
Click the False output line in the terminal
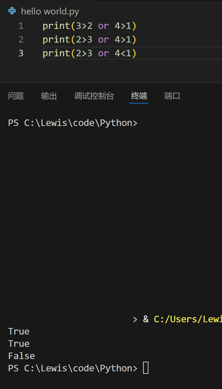point(22,356)
